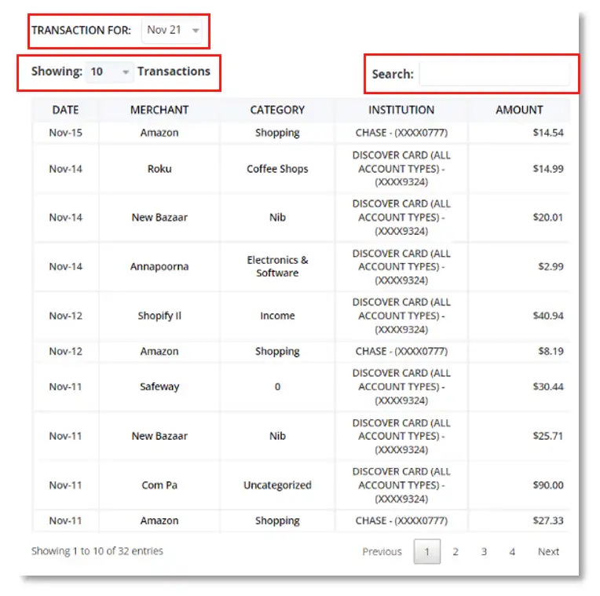Click the $90.00 amount cell
600x596 pixels.
(547, 485)
